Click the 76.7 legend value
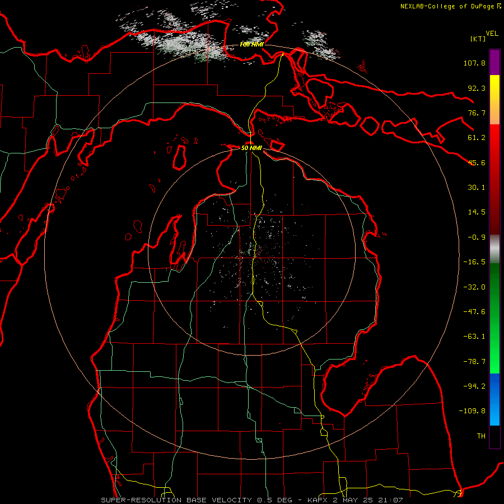Image resolution: width=504 pixels, height=504 pixels. pos(477,113)
